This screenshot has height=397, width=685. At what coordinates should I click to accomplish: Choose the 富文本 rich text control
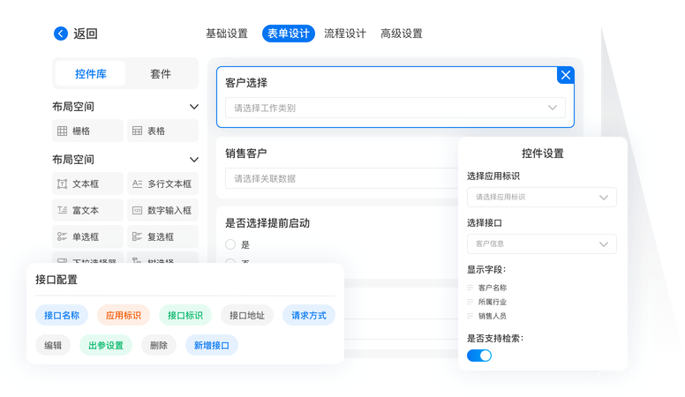click(x=87, y=211)
